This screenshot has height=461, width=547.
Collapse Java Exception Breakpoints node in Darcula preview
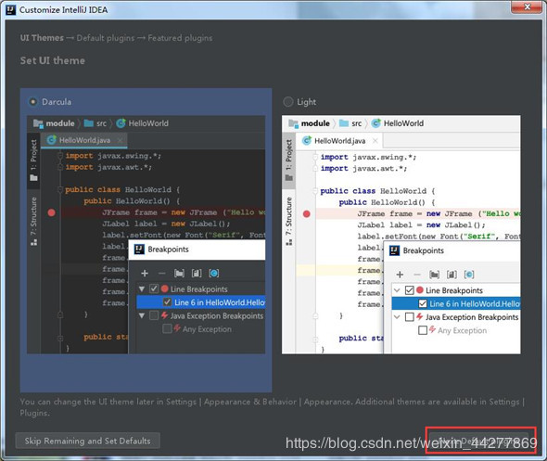click(142, 315)
